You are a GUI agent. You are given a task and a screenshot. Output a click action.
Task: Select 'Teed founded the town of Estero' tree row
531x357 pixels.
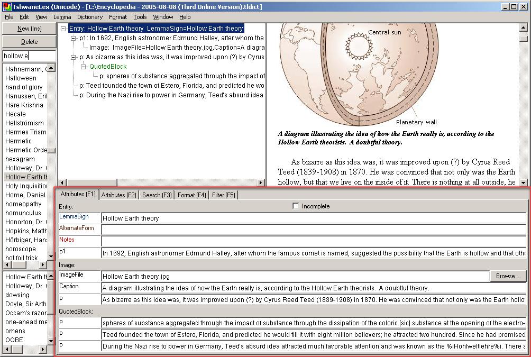pyautogui.click(x=172, y=85)
